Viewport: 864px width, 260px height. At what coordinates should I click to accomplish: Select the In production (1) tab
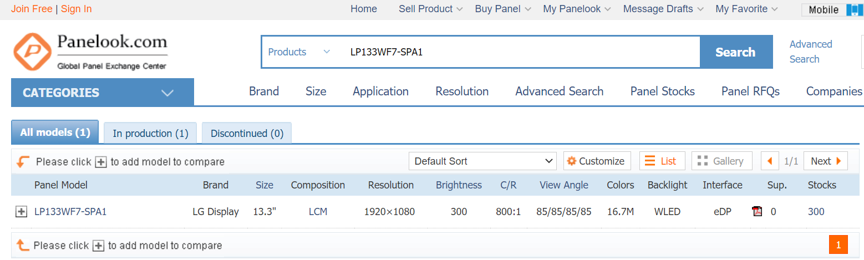(150, 134)
